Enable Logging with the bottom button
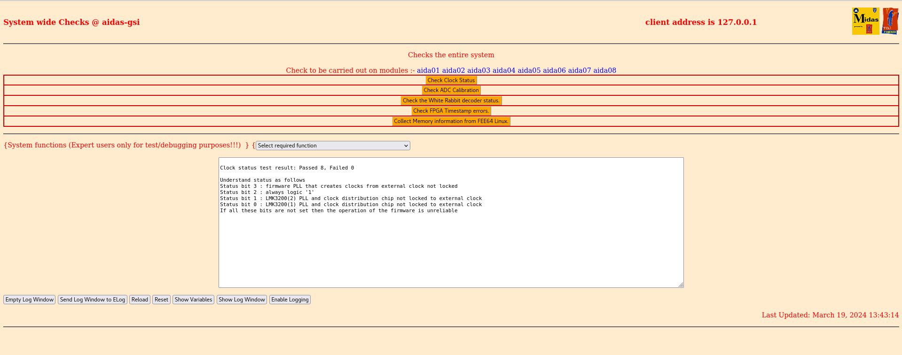Screen dimensions: 902x355 [x=290, y=300]
